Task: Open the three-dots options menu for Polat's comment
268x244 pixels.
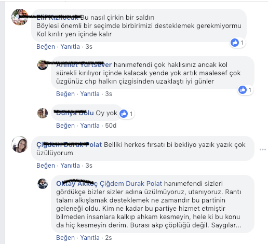Action: tap(263, 150)
